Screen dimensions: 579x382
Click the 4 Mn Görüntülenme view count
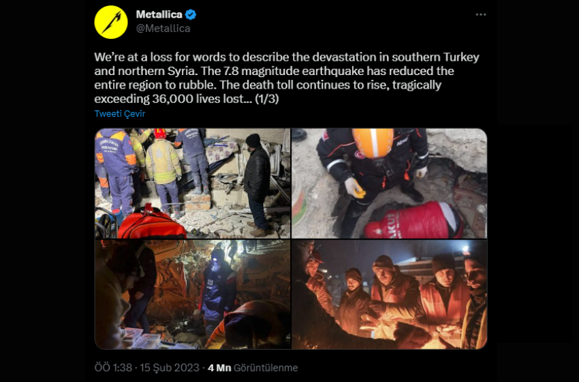tap(253, 368)
